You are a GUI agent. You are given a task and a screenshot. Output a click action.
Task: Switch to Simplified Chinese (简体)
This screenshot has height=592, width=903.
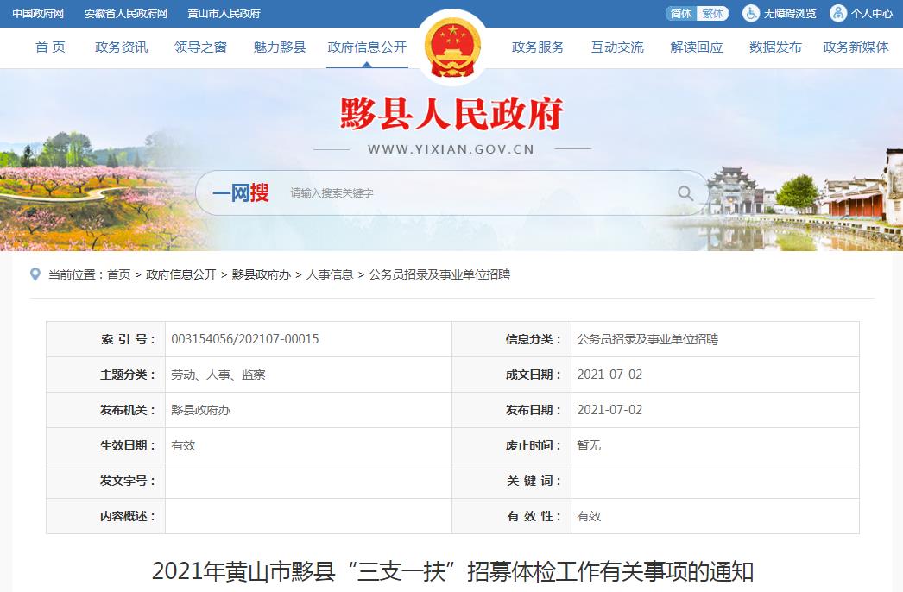[x=681, y=13]
